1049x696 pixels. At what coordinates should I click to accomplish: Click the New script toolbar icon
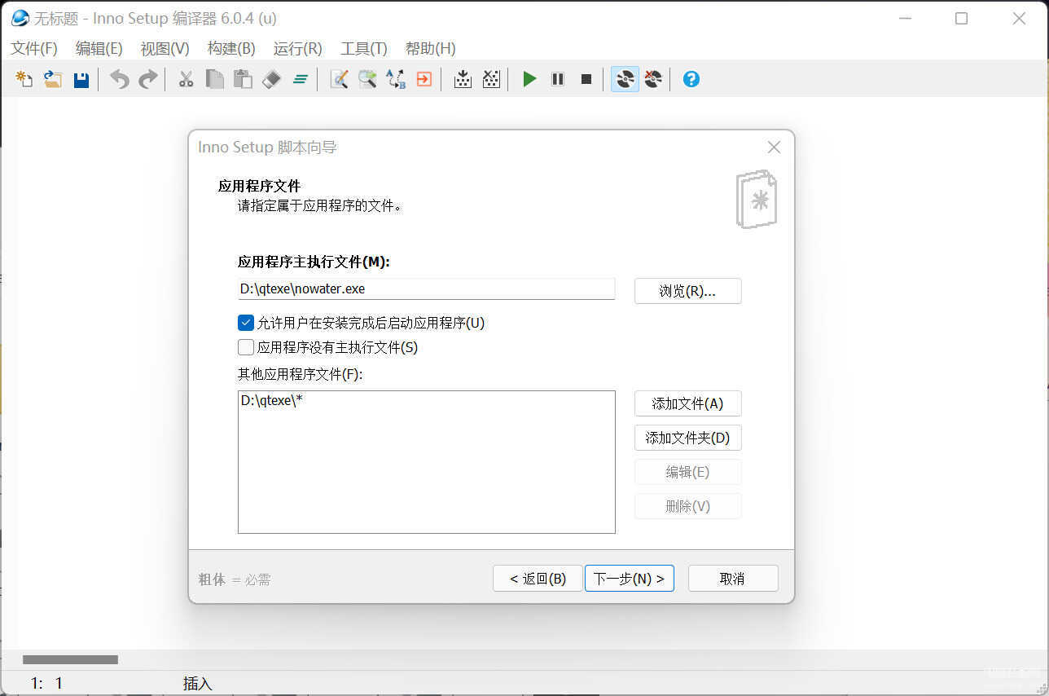click(x=24, y=79)
